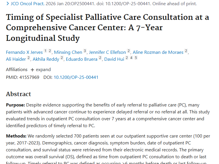Open author Fernando X Jerves link
The image size is (219, 164).
tap(24, 52)
